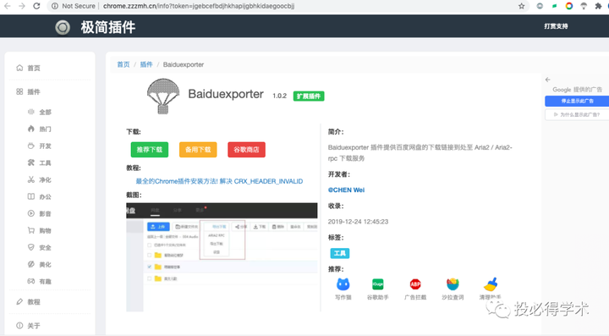609x336 pixels.
Task: Click the browser forward arrow
Action: click(22, 6)
